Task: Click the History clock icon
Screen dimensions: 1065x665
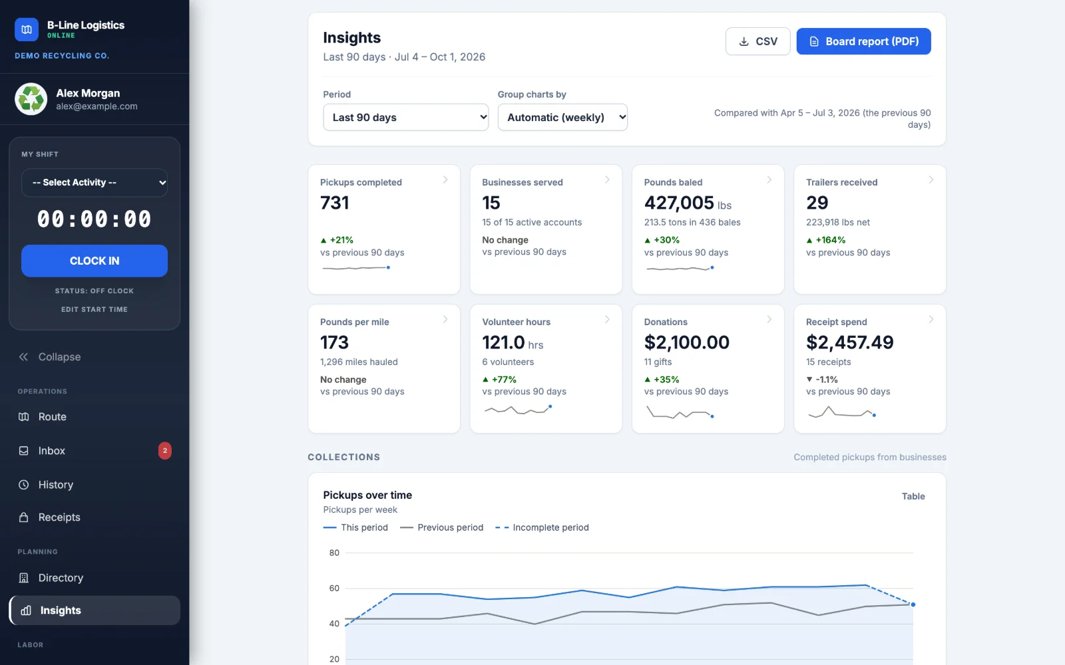Action: pyautogui.click(x=24, y=485)
